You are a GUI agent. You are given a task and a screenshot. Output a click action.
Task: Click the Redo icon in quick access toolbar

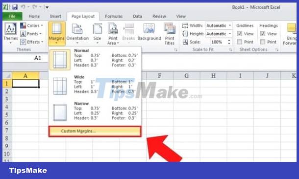tap(35, 7)
